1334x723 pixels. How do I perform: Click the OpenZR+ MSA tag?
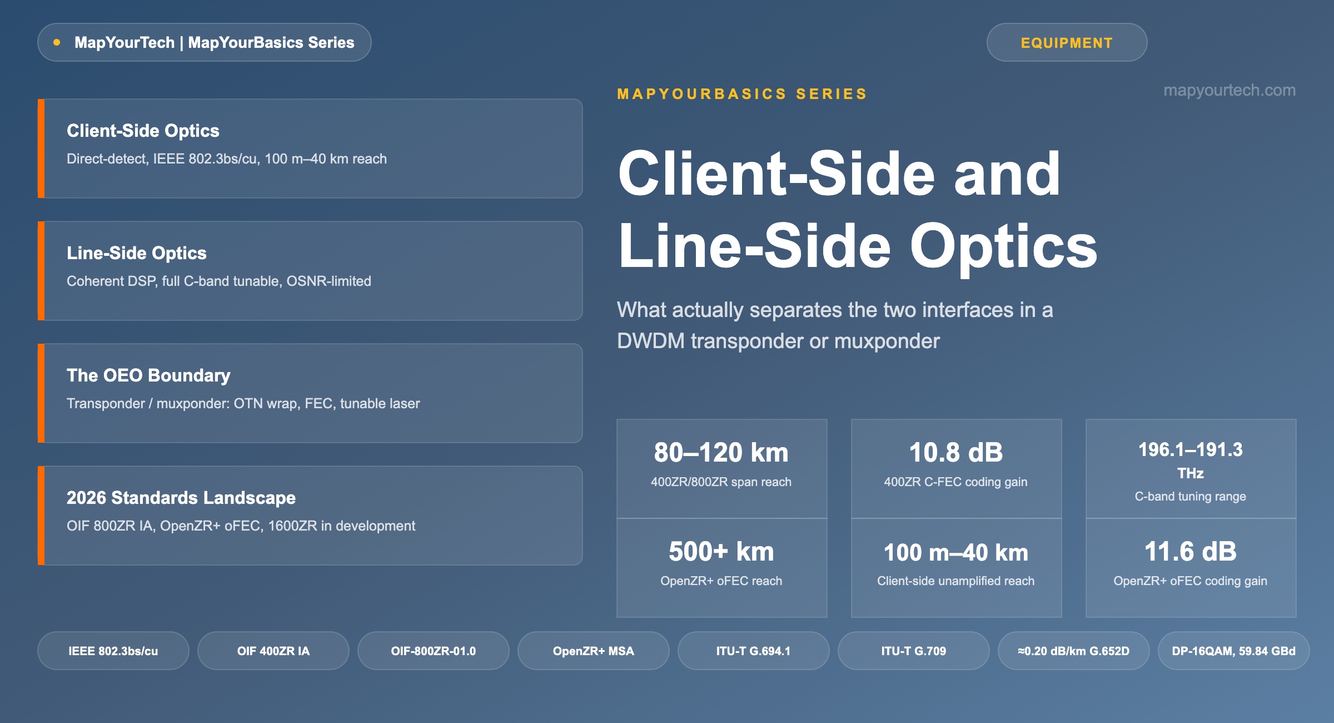[594, 651]
